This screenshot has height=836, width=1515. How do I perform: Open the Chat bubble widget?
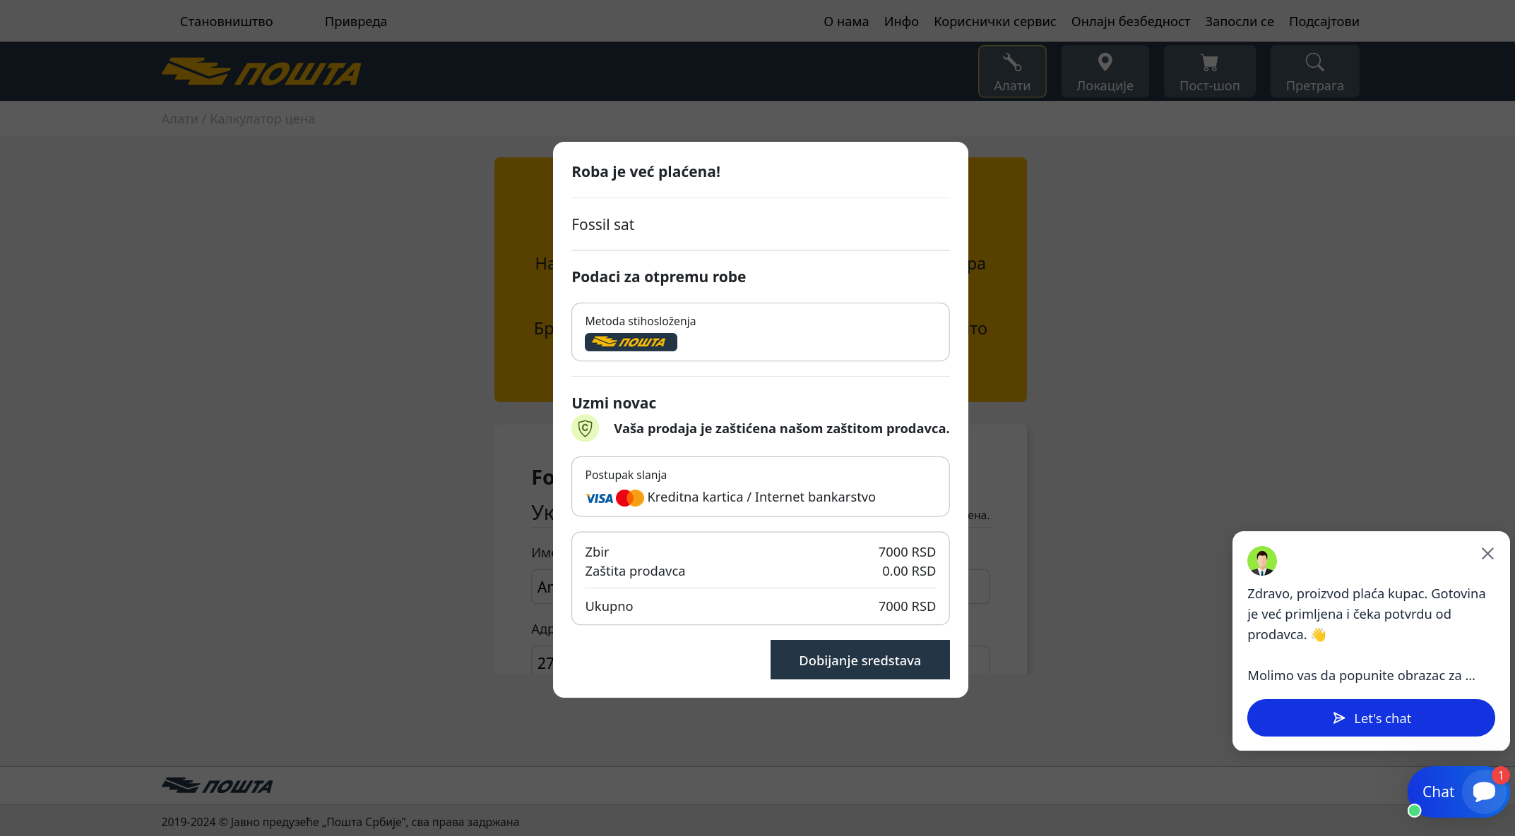point(1458,792)
